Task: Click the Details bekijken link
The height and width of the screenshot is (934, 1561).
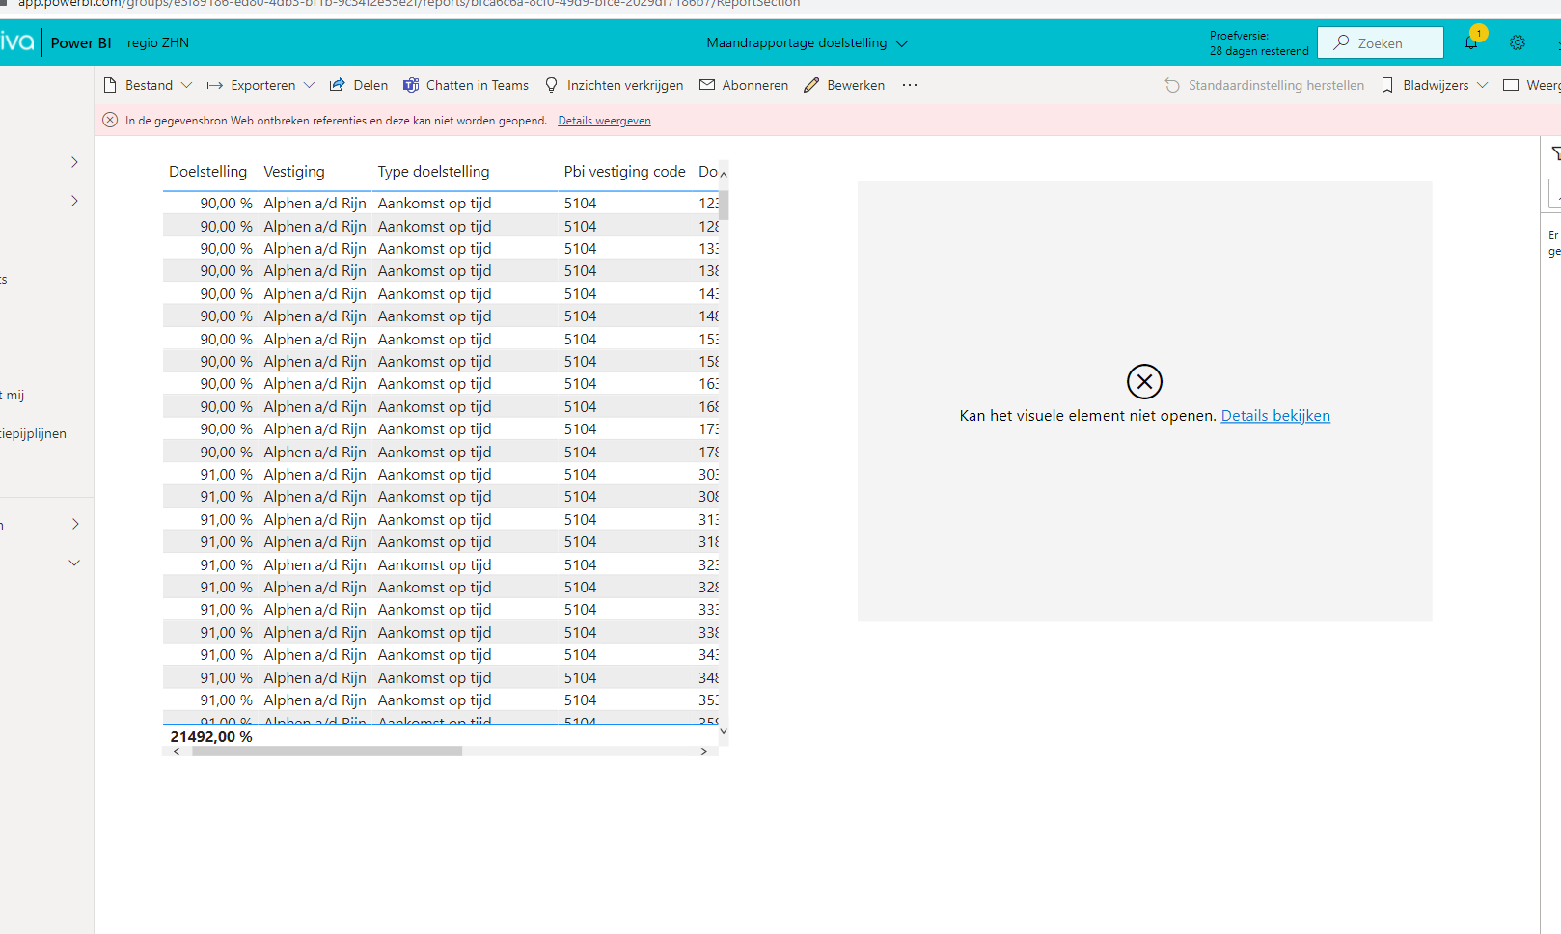Action: (x=1275, y=416)
